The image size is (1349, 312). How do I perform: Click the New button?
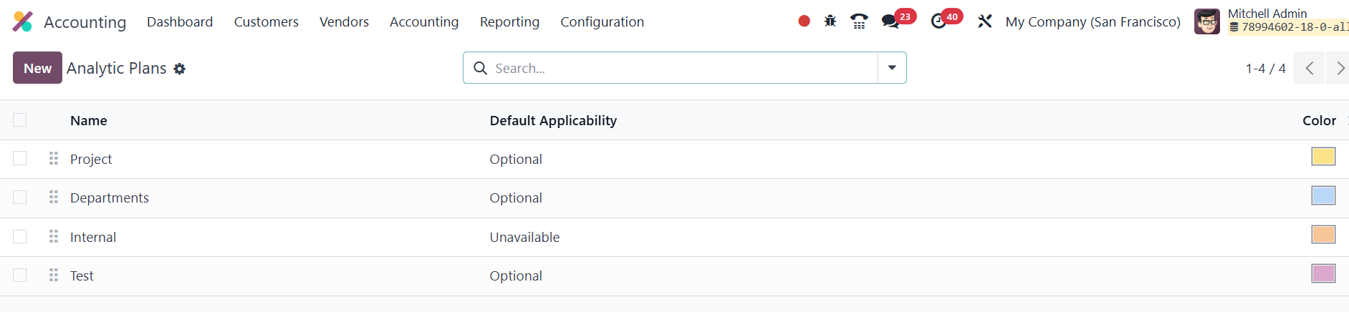[37, 68]
